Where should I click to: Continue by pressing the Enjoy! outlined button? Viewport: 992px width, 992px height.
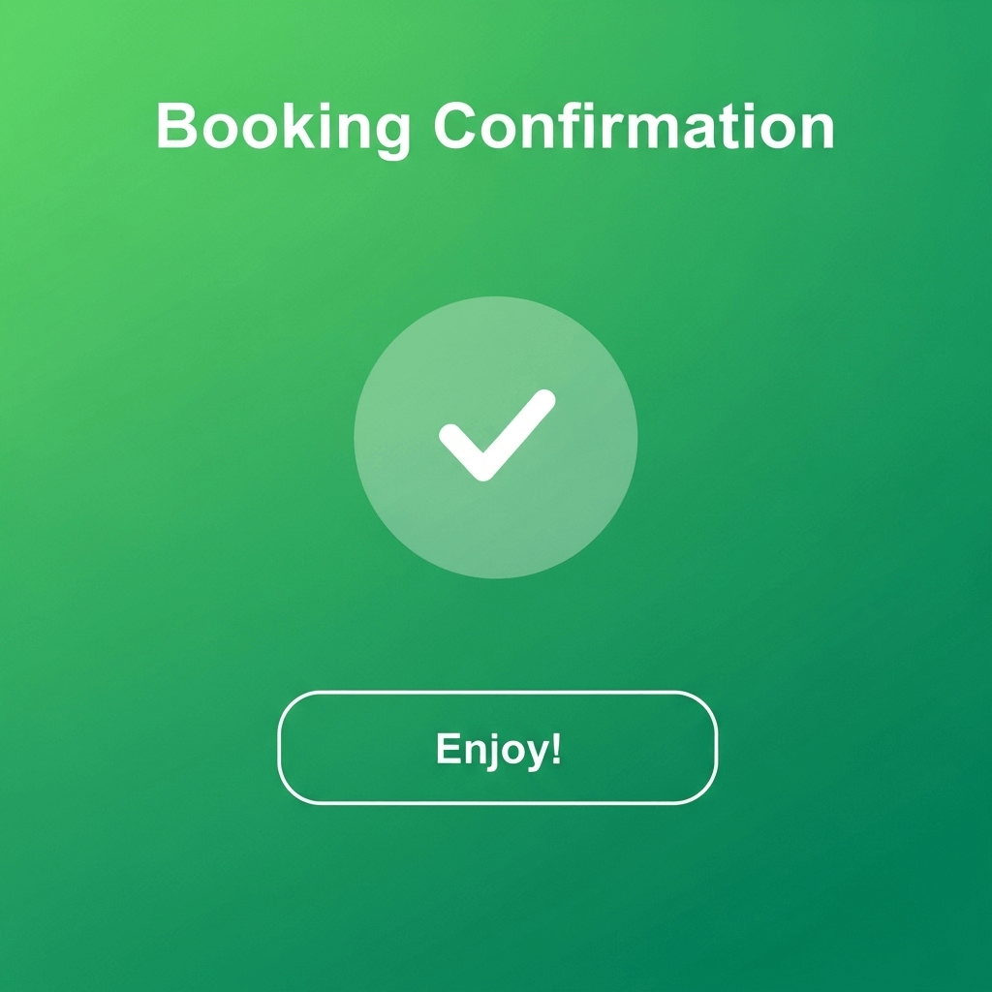coord(497,747)
